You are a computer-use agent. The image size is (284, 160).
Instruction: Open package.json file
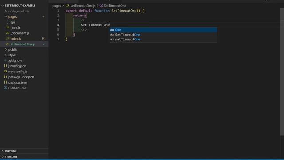pyautogui.click(x=18, y=82)
